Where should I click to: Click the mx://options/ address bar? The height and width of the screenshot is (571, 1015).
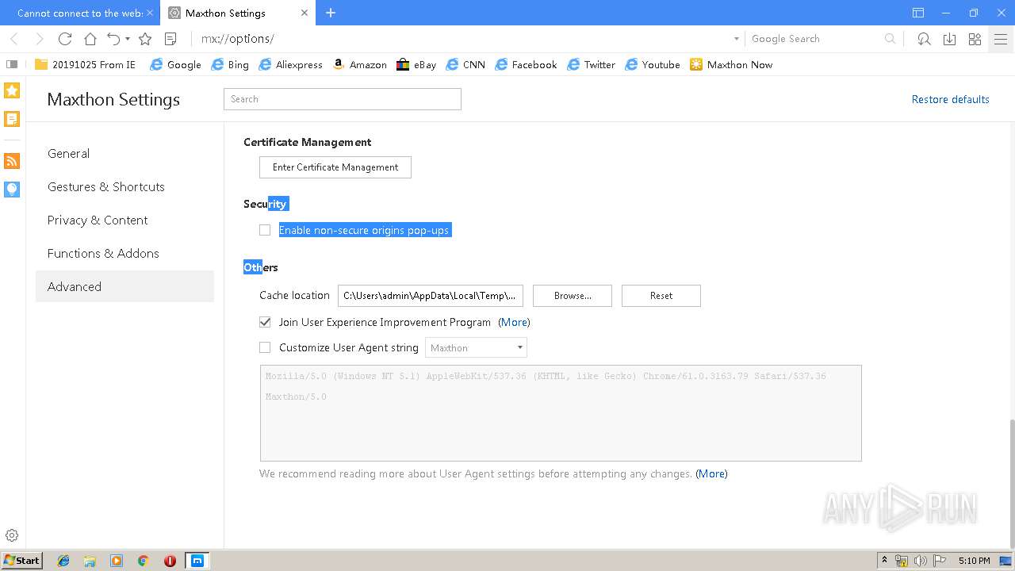coord(460,39)
